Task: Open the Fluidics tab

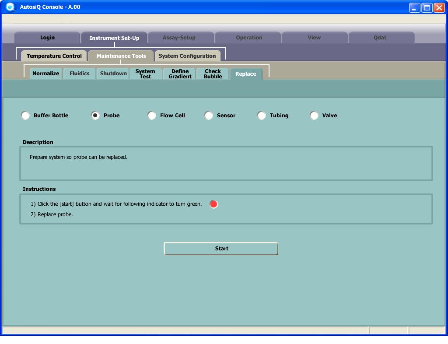Action: 80,74
